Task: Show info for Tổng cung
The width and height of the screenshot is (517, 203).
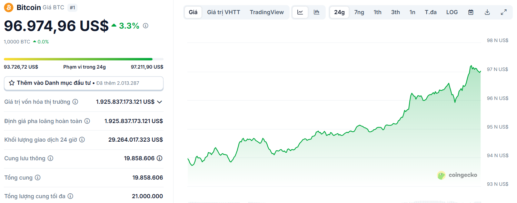Action: [38, 177]
